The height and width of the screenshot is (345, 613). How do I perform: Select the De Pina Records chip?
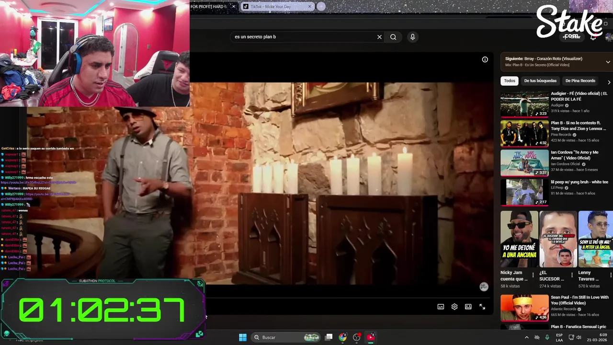pos(580,81)
